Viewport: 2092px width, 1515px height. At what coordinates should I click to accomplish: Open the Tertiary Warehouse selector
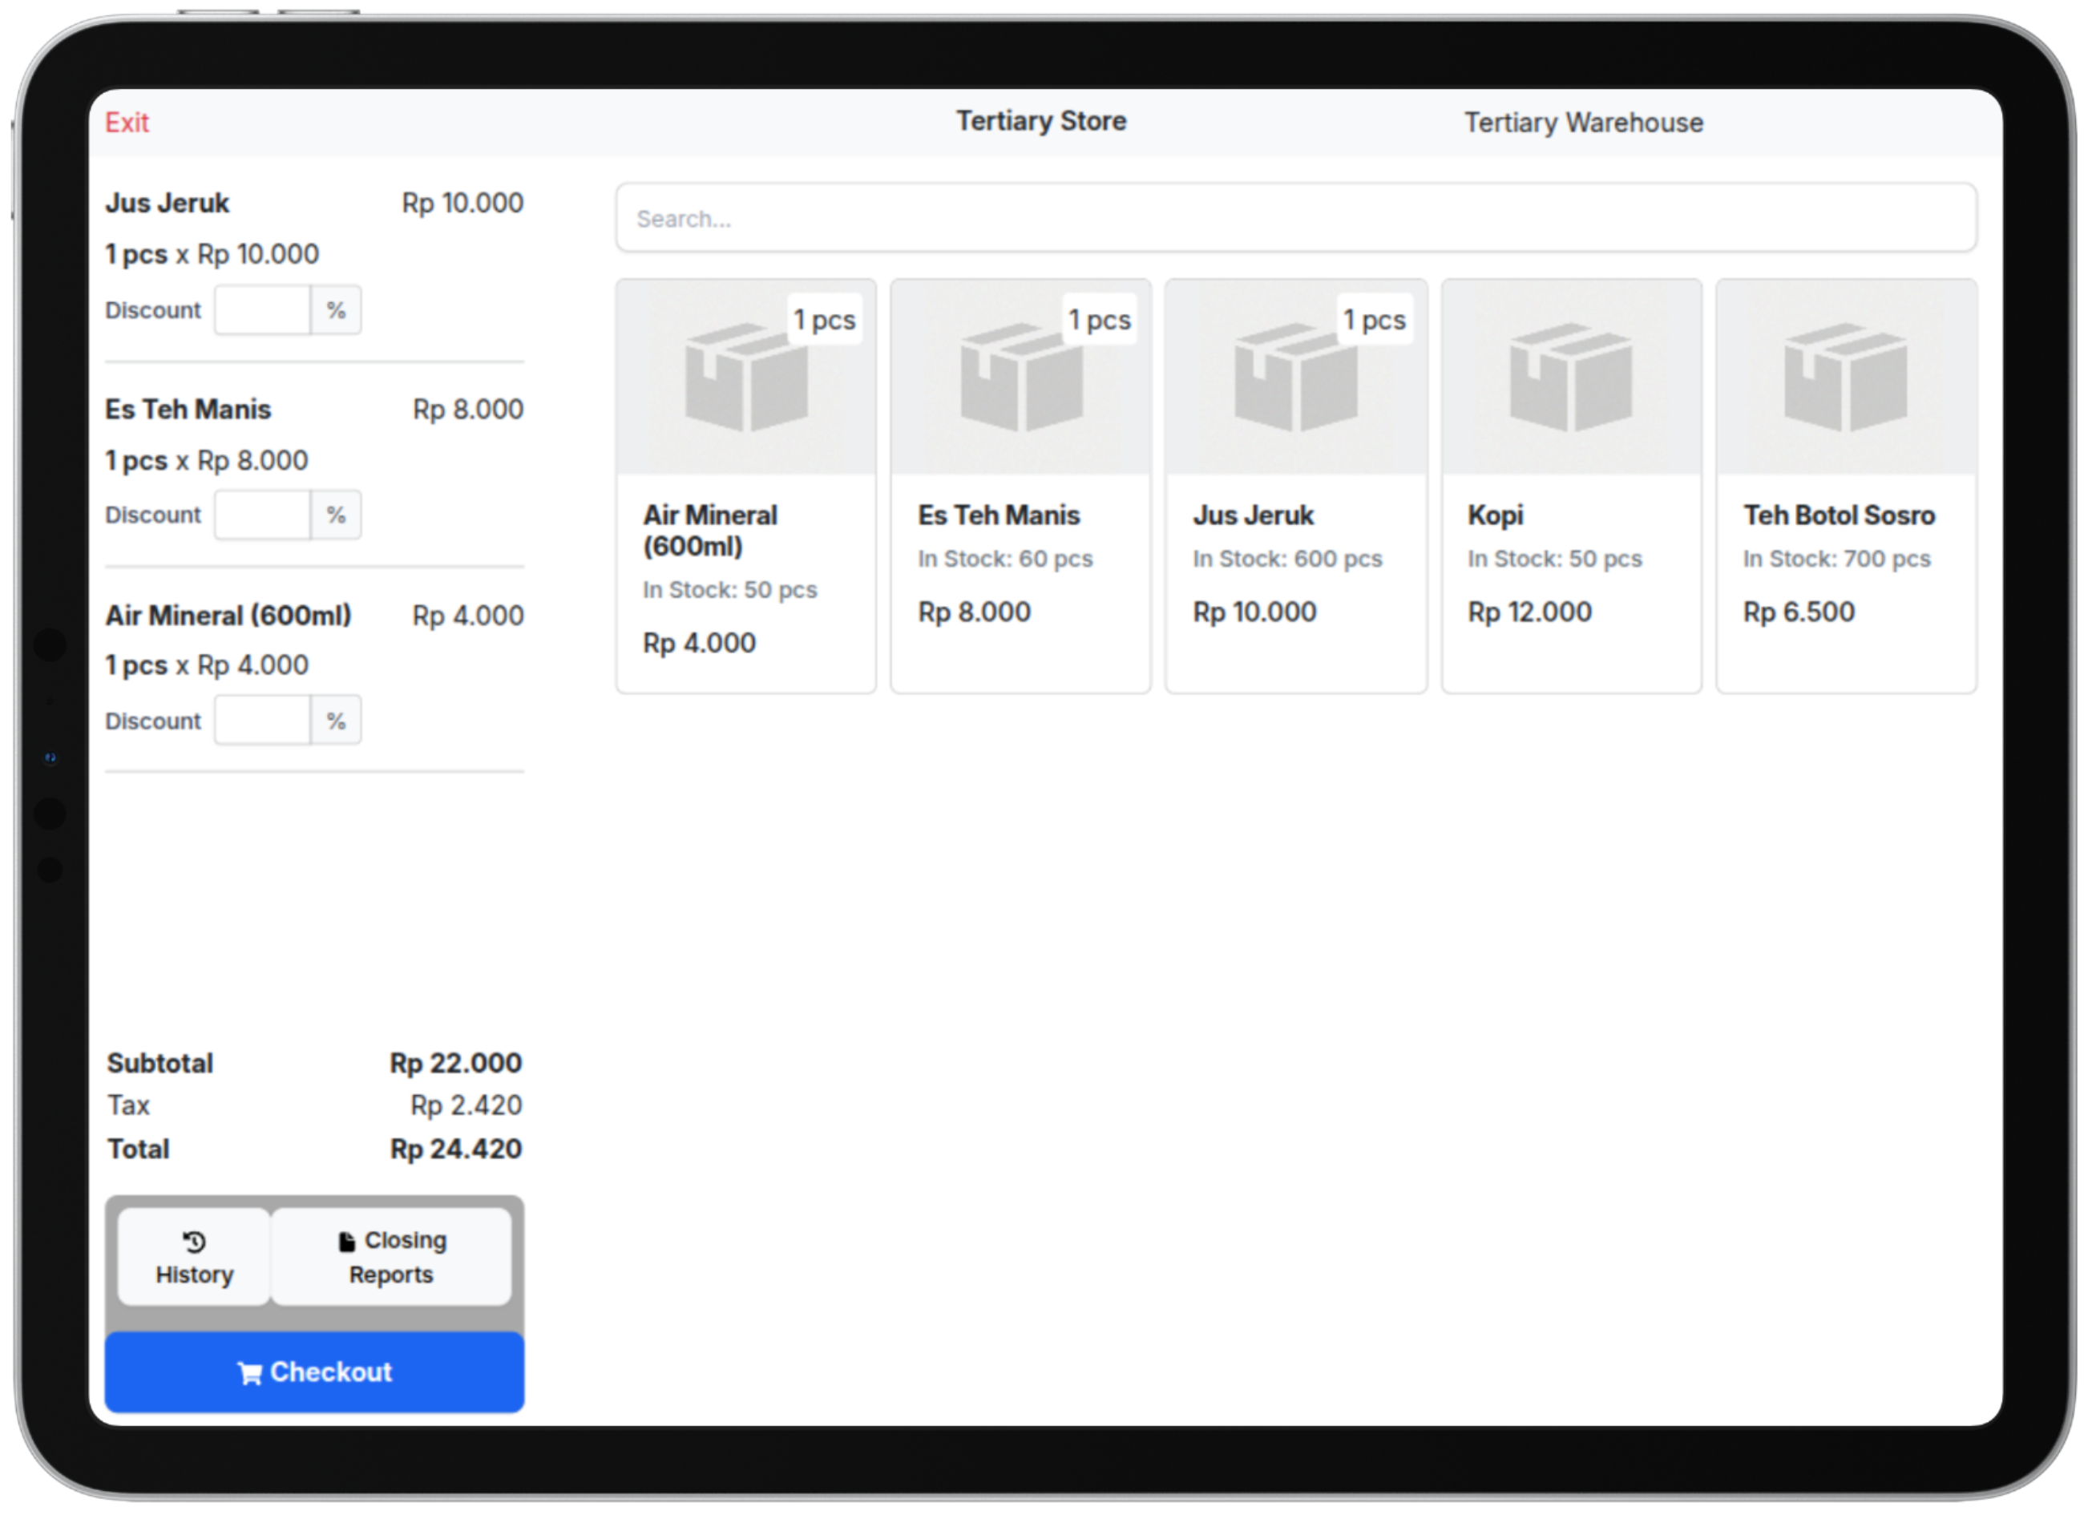click(x=1583, y=122)
